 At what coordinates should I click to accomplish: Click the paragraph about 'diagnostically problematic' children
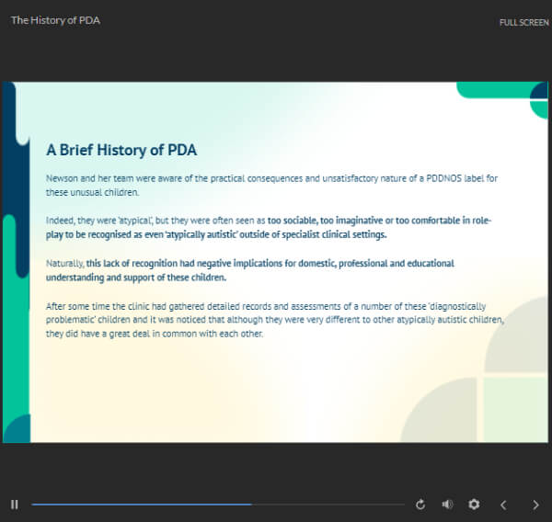click(x=274, y=319)
